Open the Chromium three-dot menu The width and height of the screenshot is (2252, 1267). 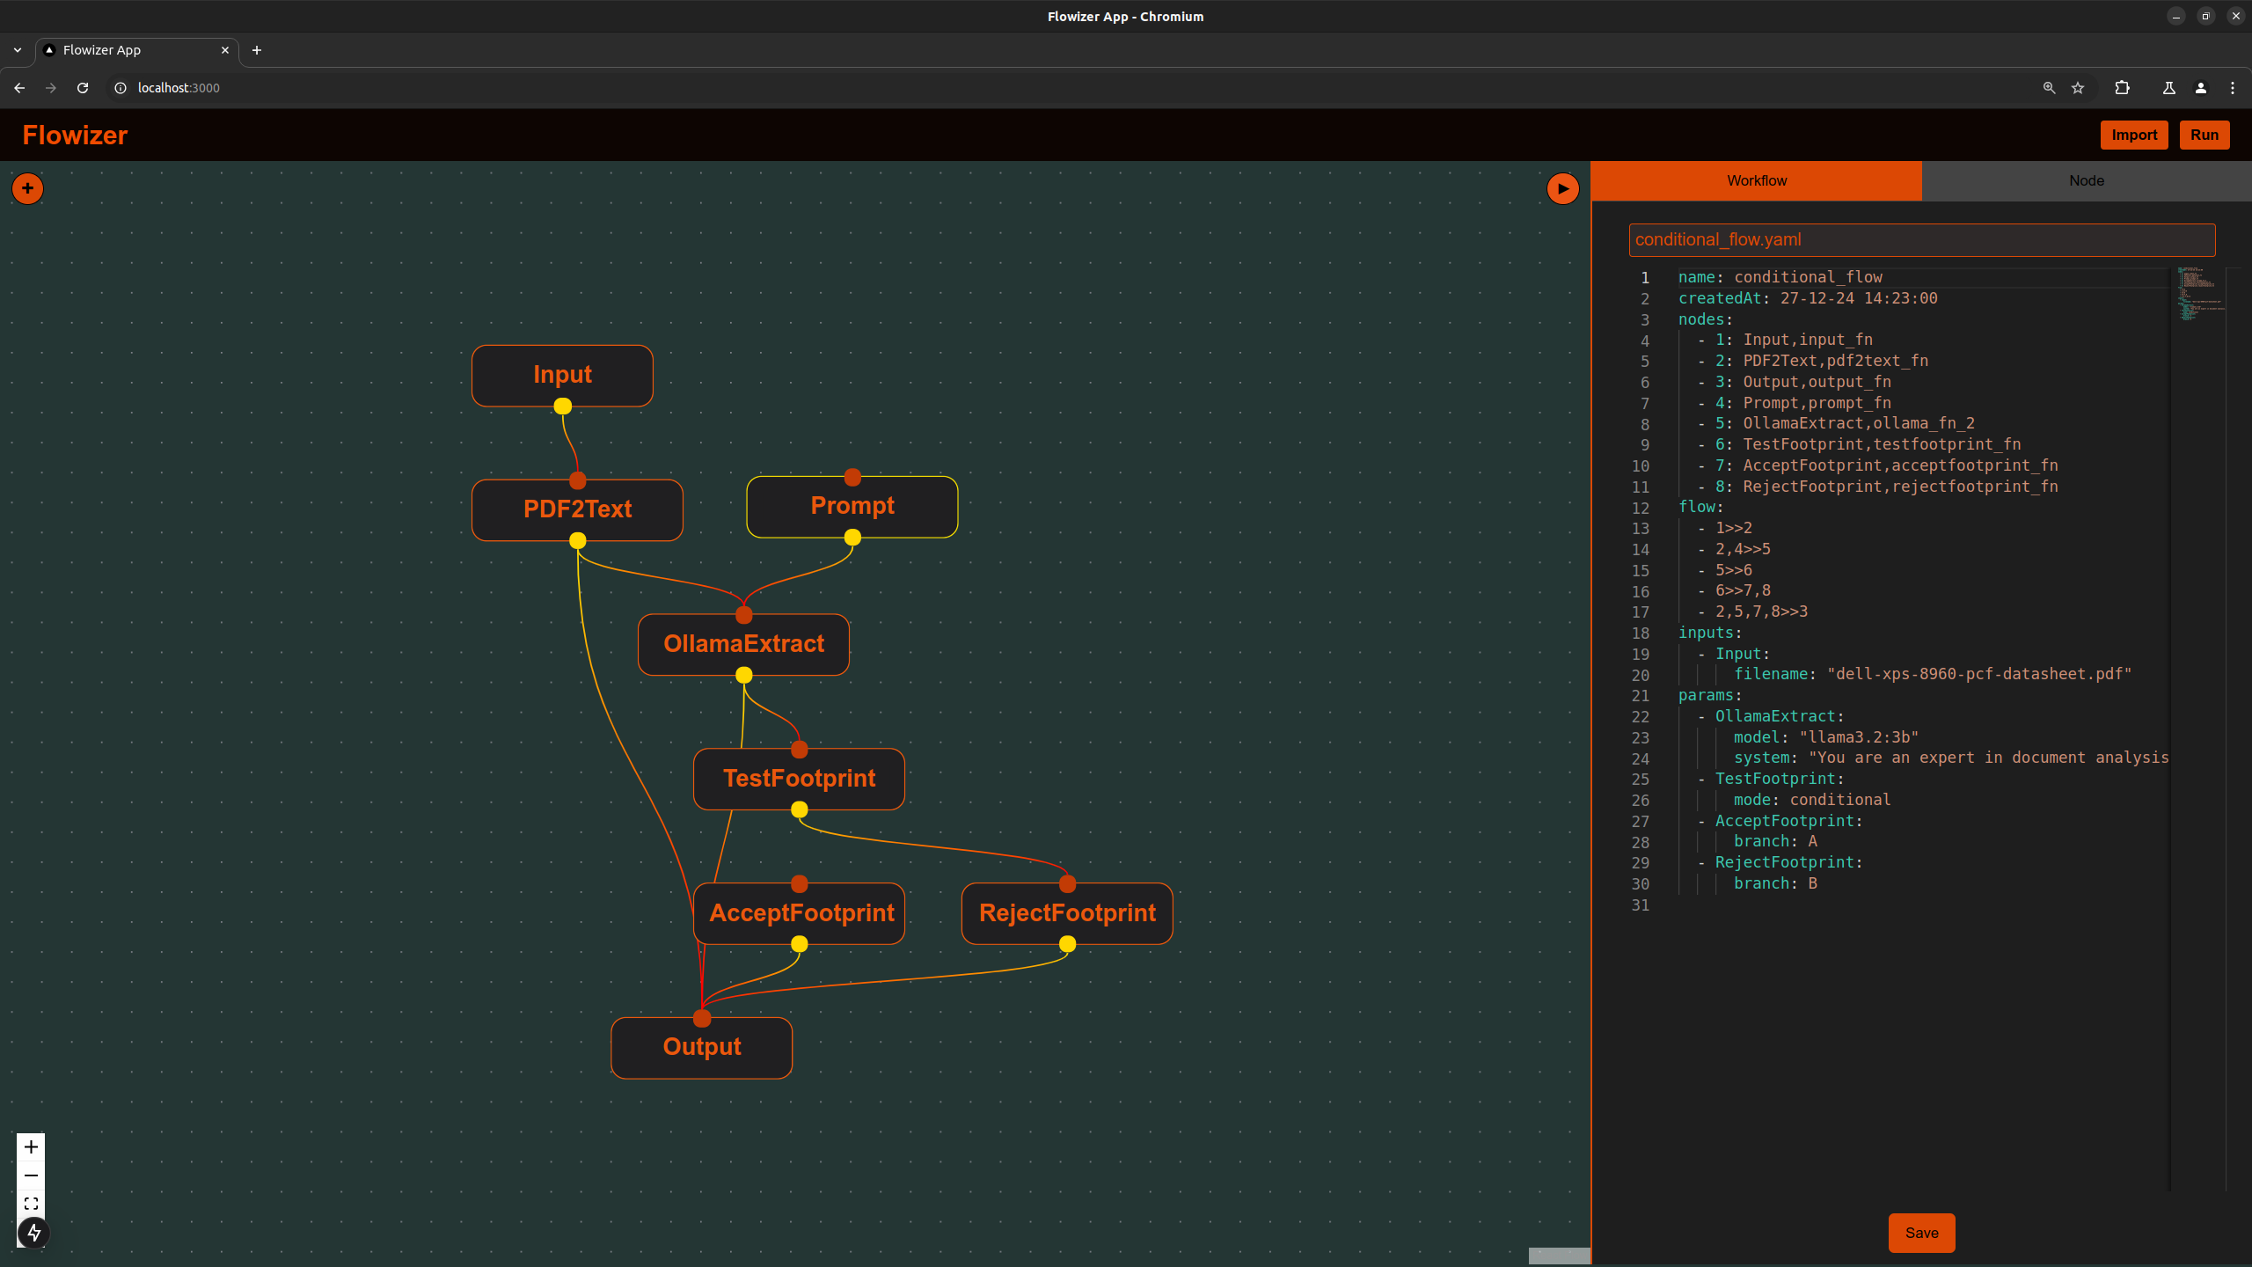point(2233,88)
